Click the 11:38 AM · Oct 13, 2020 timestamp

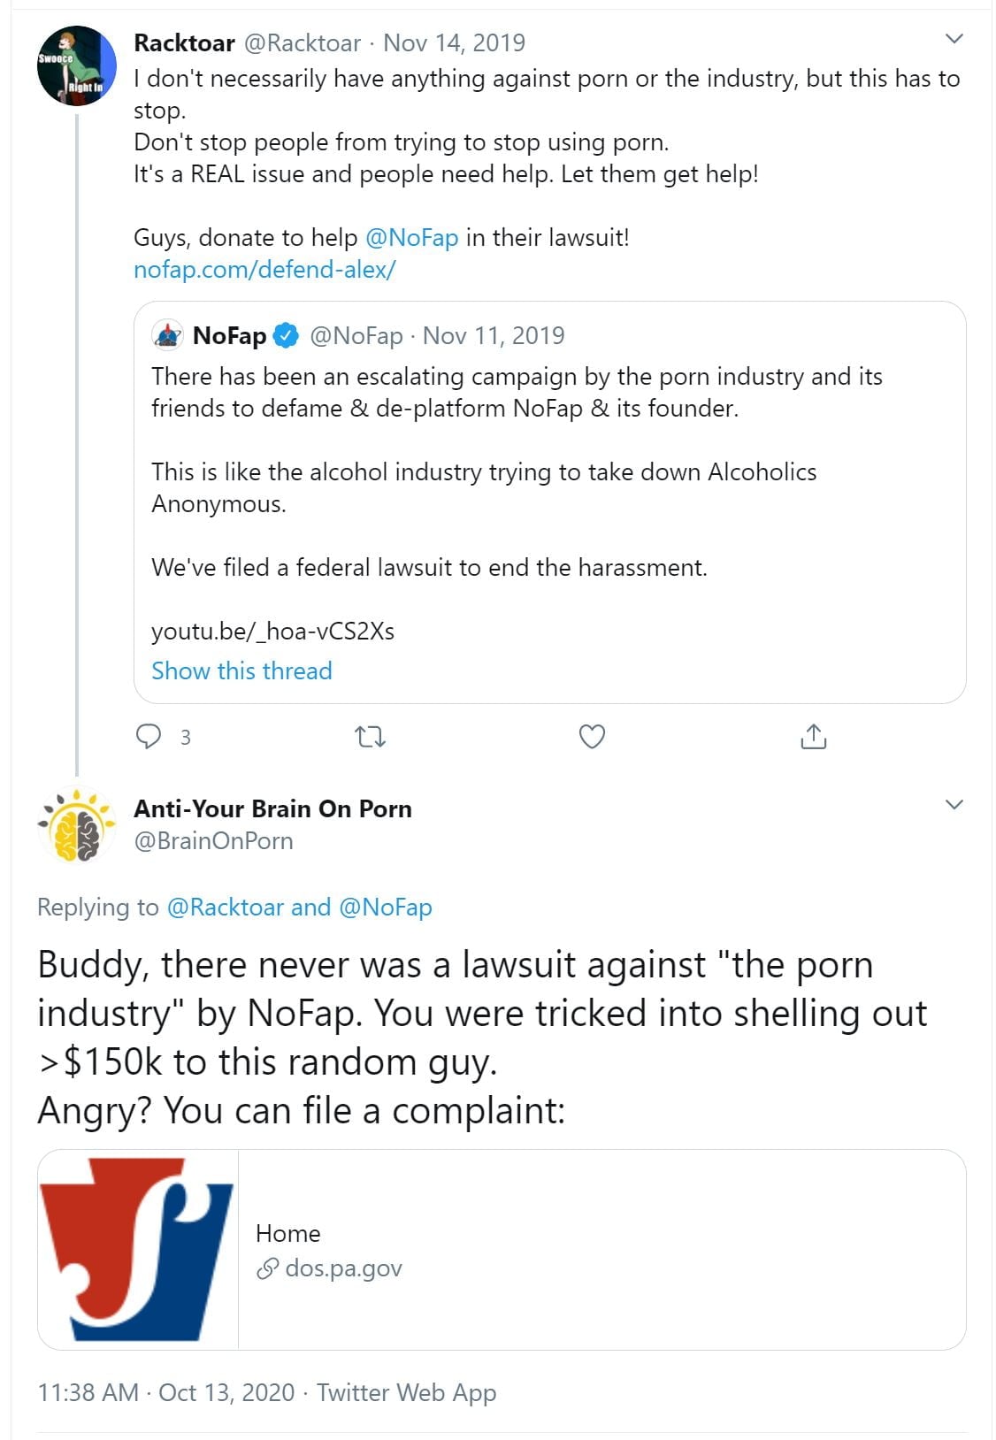[165, 1392]
